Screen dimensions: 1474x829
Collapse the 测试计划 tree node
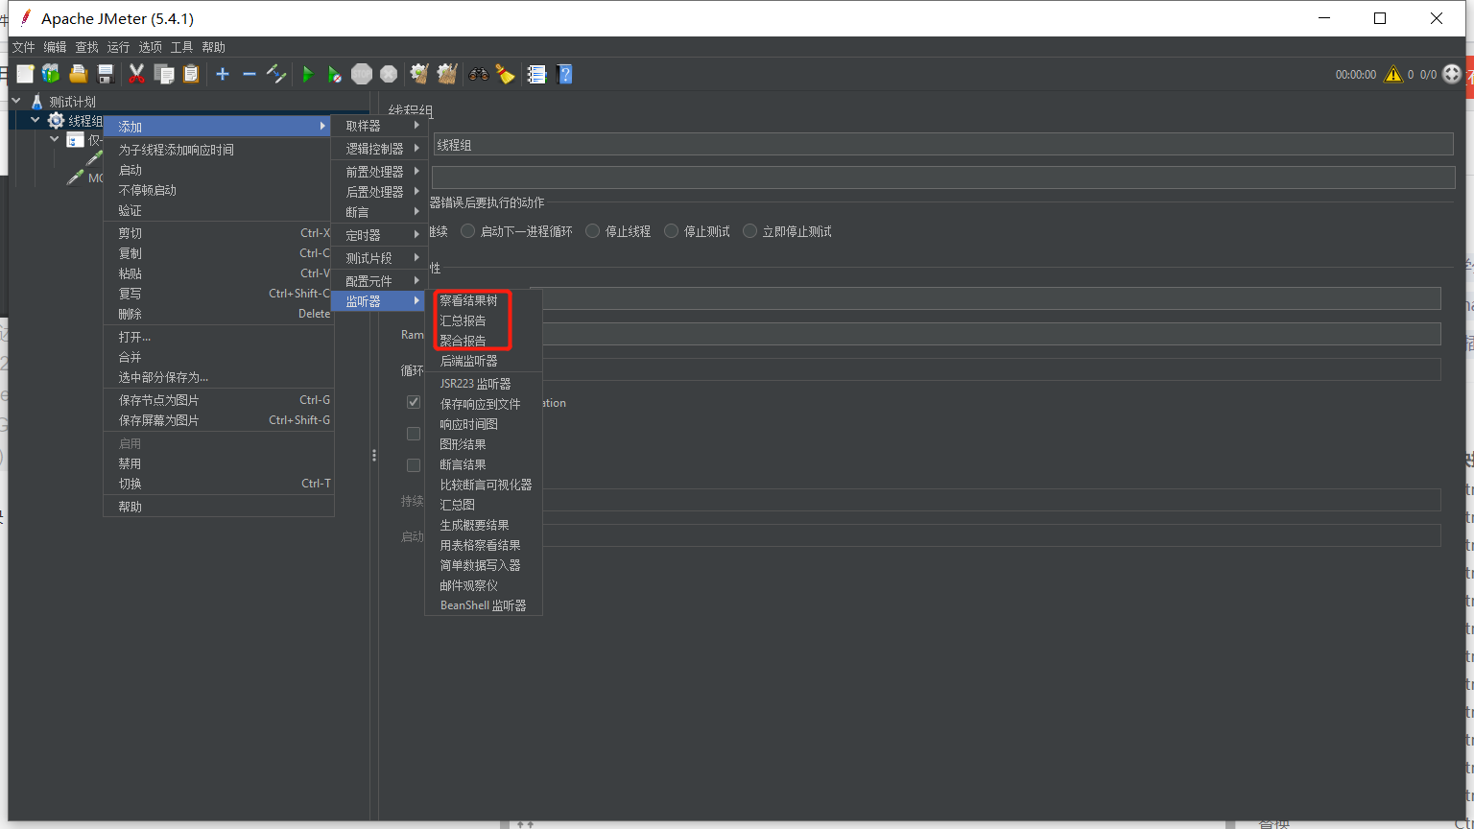16,100
